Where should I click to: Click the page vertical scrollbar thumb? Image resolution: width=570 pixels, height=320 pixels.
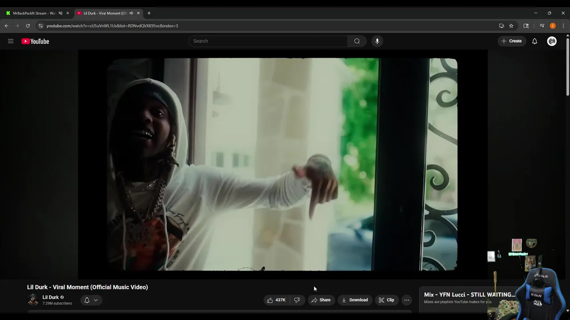coord(568,67)
